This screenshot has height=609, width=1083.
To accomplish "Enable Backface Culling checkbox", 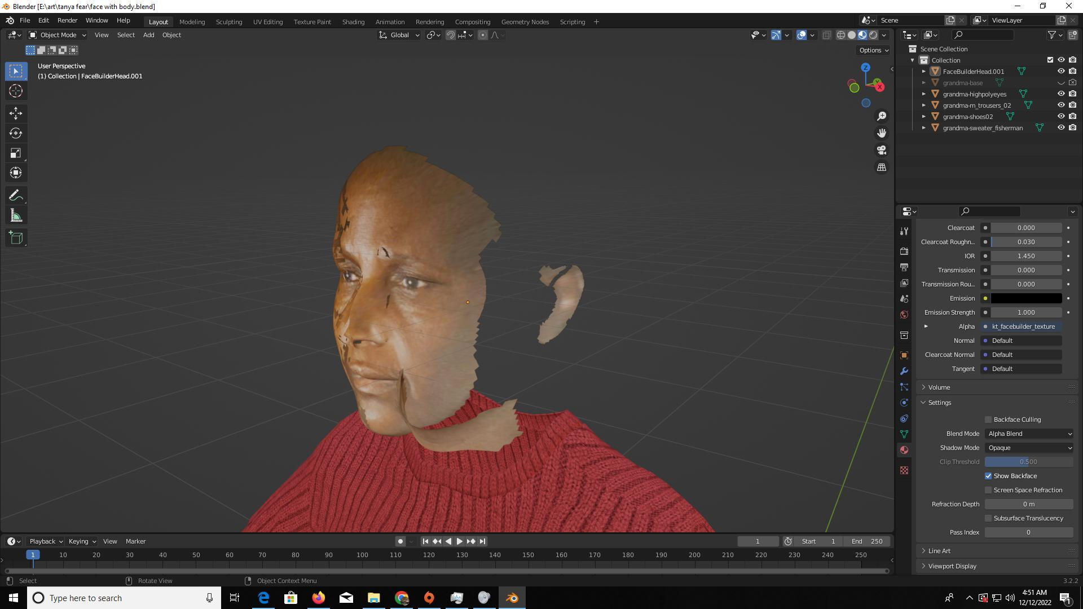I will (x=988, y=420).
